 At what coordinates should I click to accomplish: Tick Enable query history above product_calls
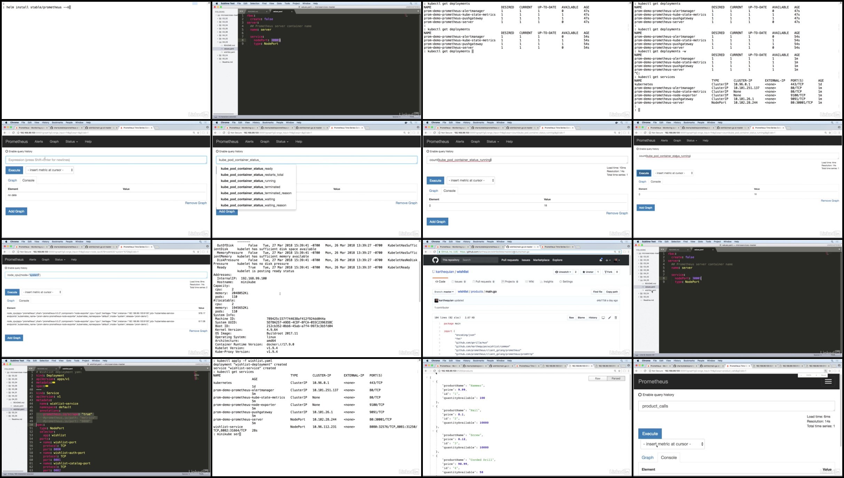[640, 395]
